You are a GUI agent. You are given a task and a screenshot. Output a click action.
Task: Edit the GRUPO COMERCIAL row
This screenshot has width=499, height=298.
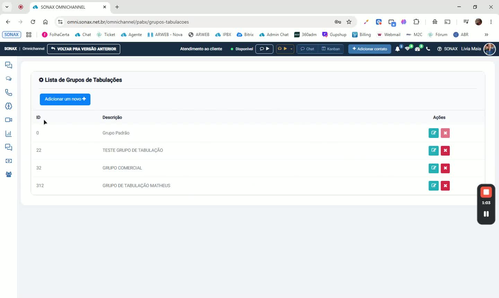click(x=434, y=168)
